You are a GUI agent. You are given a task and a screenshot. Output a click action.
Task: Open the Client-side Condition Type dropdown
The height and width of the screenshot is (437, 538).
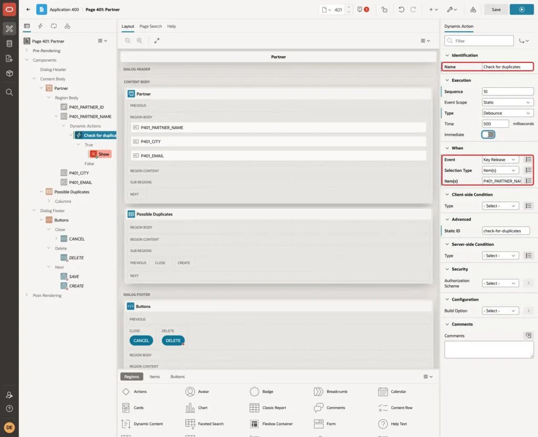point(500,206)
